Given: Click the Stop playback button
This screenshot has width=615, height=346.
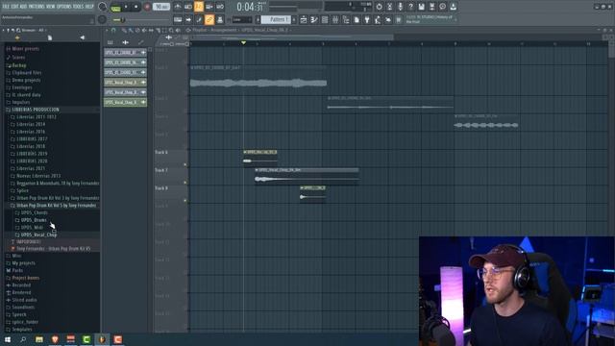Looking at the screenshot, I should 136,7.
